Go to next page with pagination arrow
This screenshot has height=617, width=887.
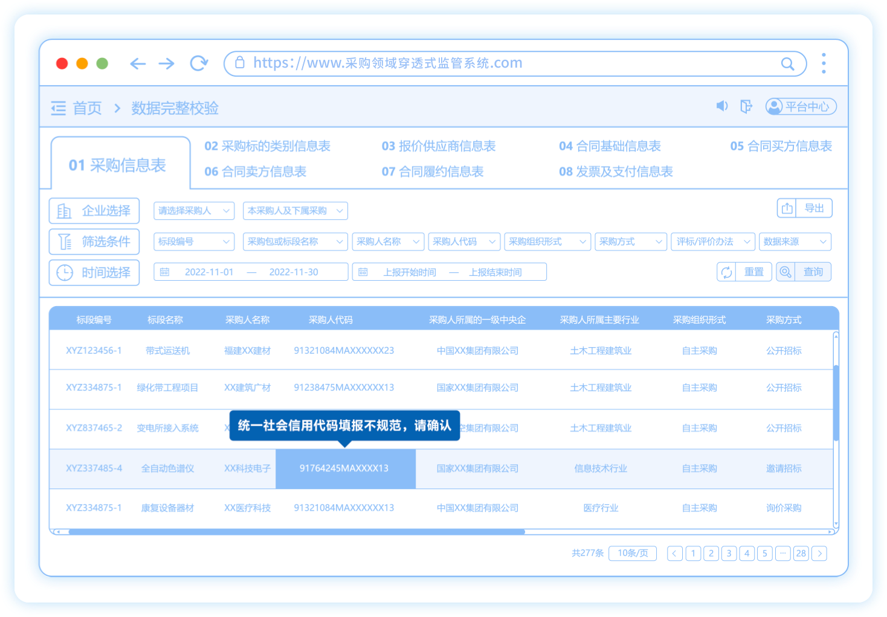[x=819, y=554]
